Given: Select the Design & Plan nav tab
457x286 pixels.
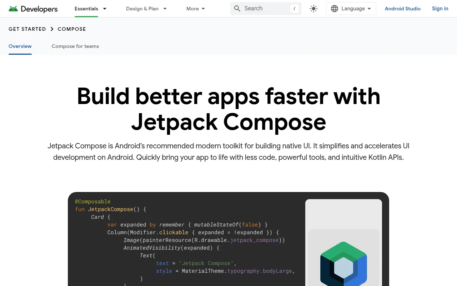Looking at the screenshot, I should pos(142,9).
